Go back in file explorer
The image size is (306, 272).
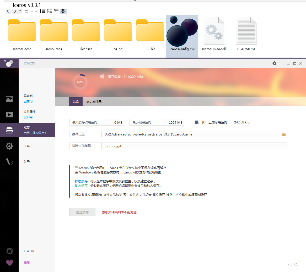pyautogui.click(x=8, y=11)
